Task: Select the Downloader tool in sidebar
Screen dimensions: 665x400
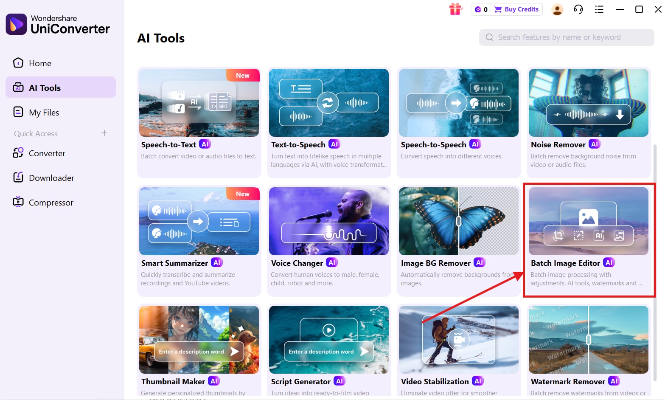Action: [x=51, y=177]
